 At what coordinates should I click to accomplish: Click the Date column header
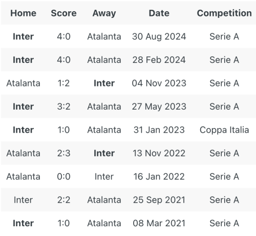tap(159, 13)
